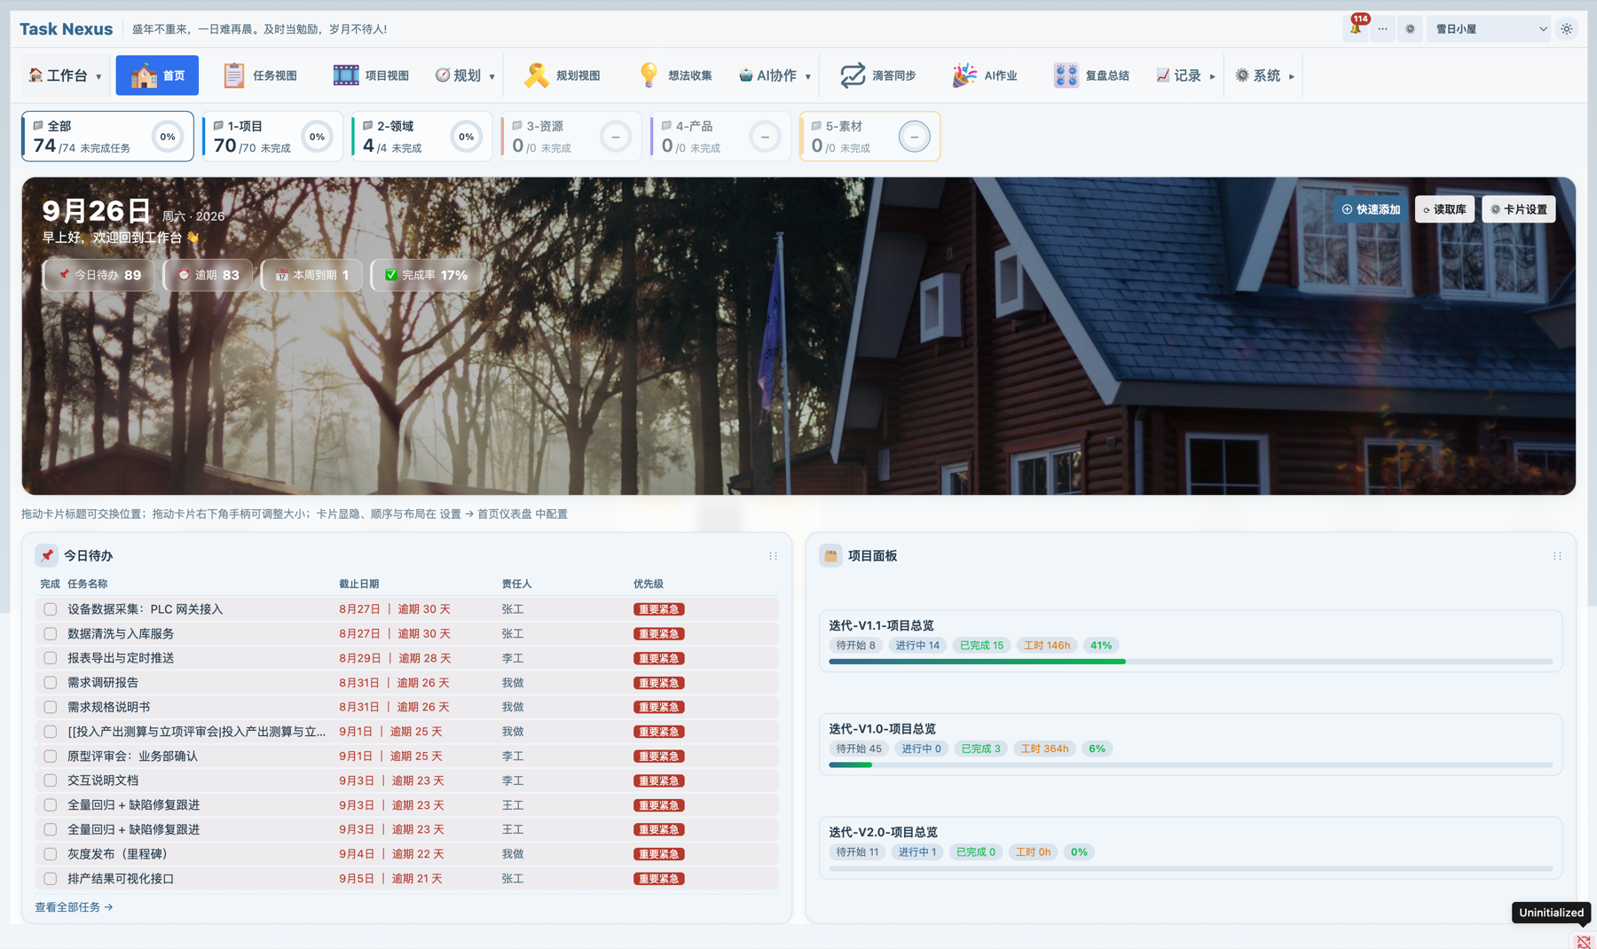Open the 任务视图 clipboard icon tab
The image size is (1597, 949).
(x=260, y=75)
